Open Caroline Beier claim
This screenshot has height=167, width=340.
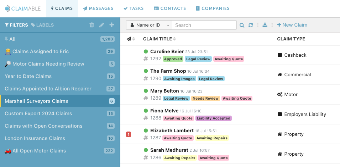167,52
